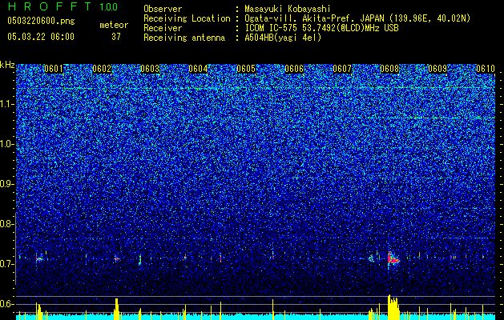Click the yellow intensity peak near 0602
The height and width of the screenshot is (320, 504).
116,309
